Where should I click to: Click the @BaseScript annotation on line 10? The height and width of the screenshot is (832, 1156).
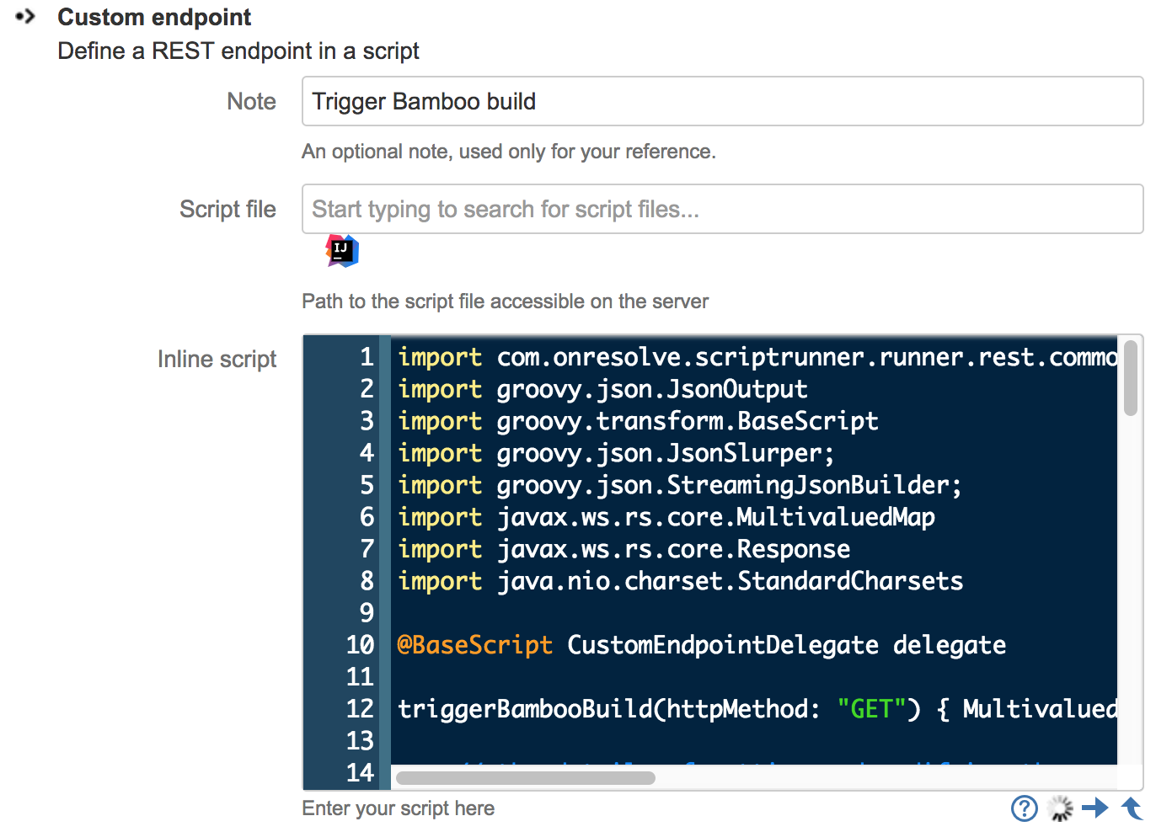[474, 645]
